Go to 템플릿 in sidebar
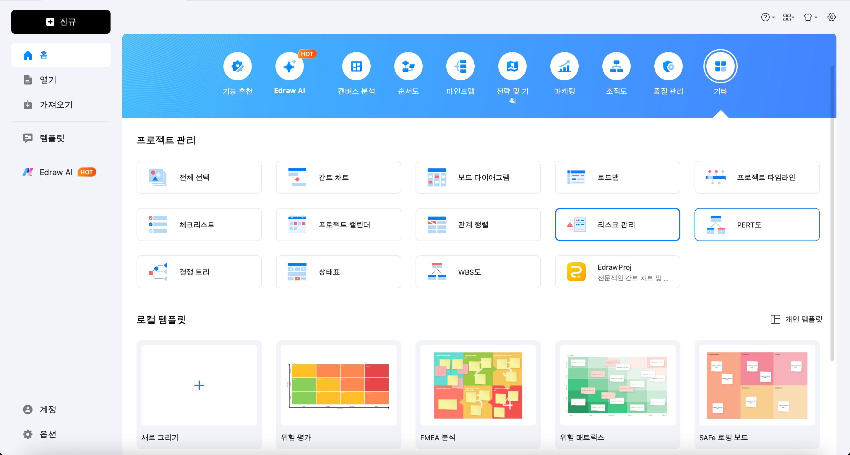This screenshot has height=455, width=850. coord(52,138)
